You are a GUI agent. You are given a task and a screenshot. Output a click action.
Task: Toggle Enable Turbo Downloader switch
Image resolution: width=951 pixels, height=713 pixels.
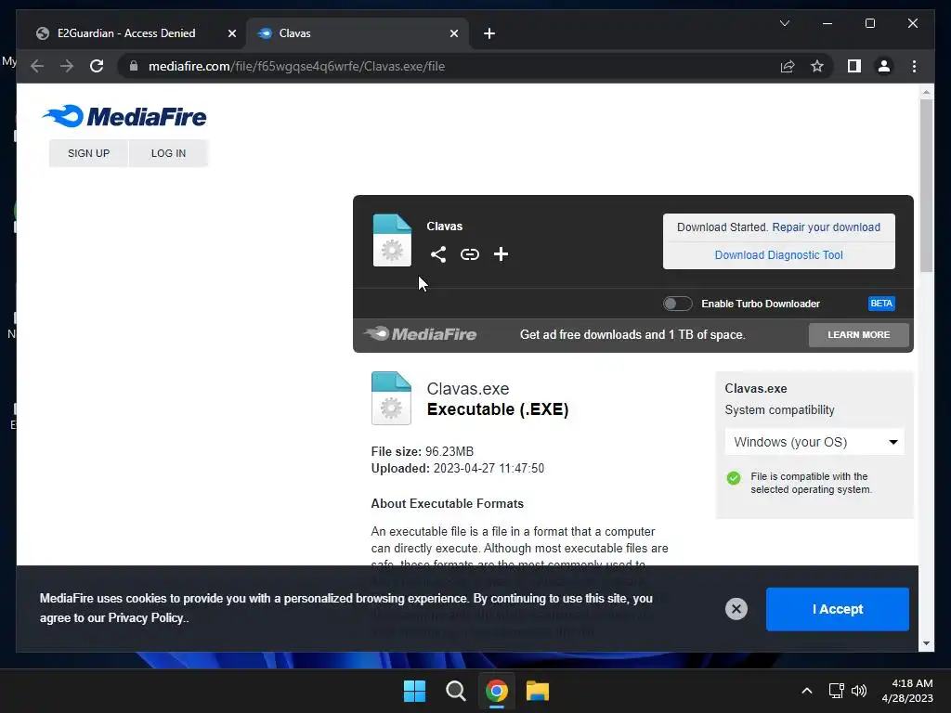pos(677,304)
